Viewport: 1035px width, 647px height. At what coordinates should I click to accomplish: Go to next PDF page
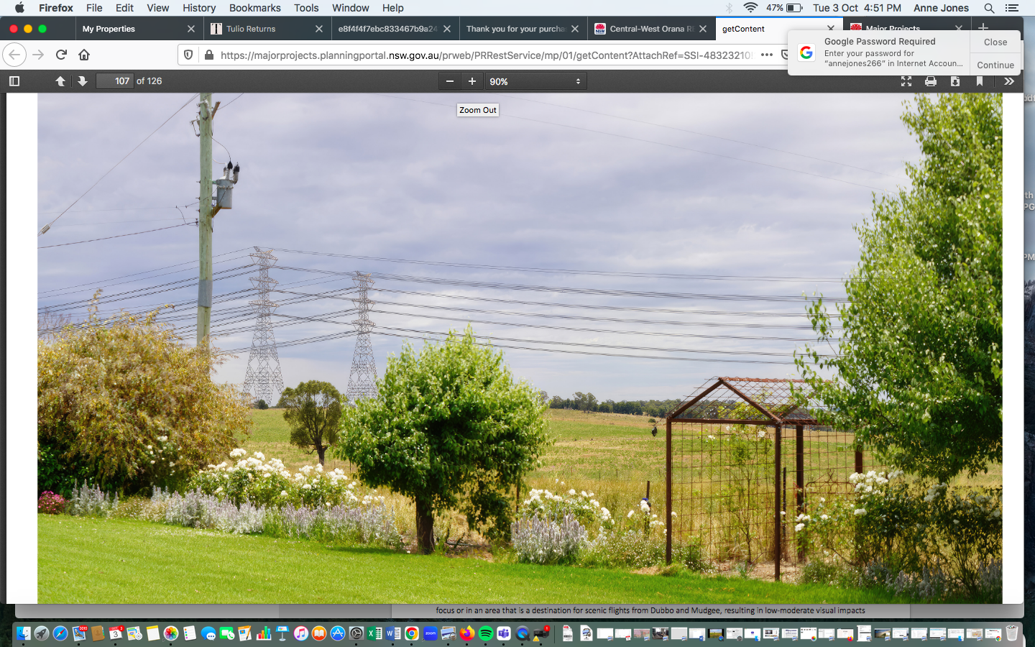[83, 81]
